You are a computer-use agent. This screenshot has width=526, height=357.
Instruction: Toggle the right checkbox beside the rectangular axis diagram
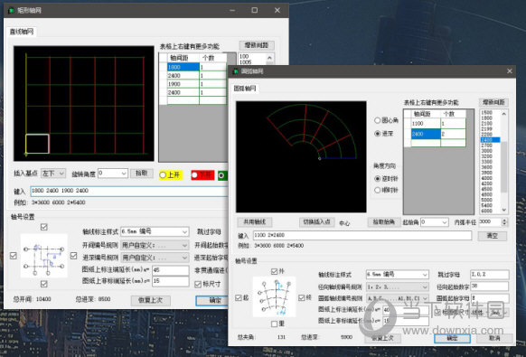click(74, 256)
